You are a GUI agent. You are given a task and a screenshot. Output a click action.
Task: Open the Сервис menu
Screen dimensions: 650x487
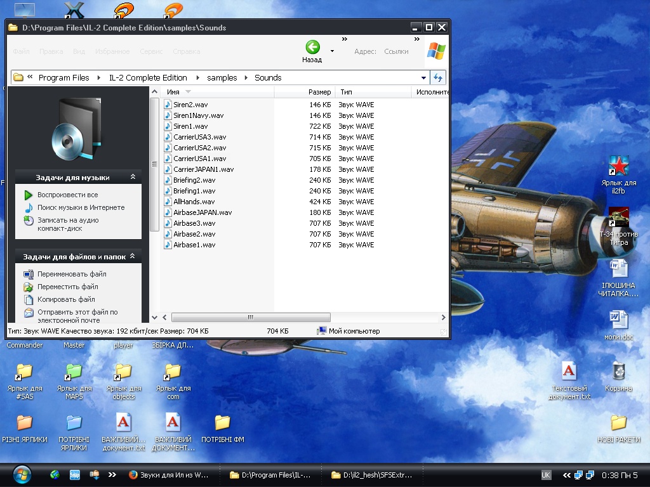(151, 51)
